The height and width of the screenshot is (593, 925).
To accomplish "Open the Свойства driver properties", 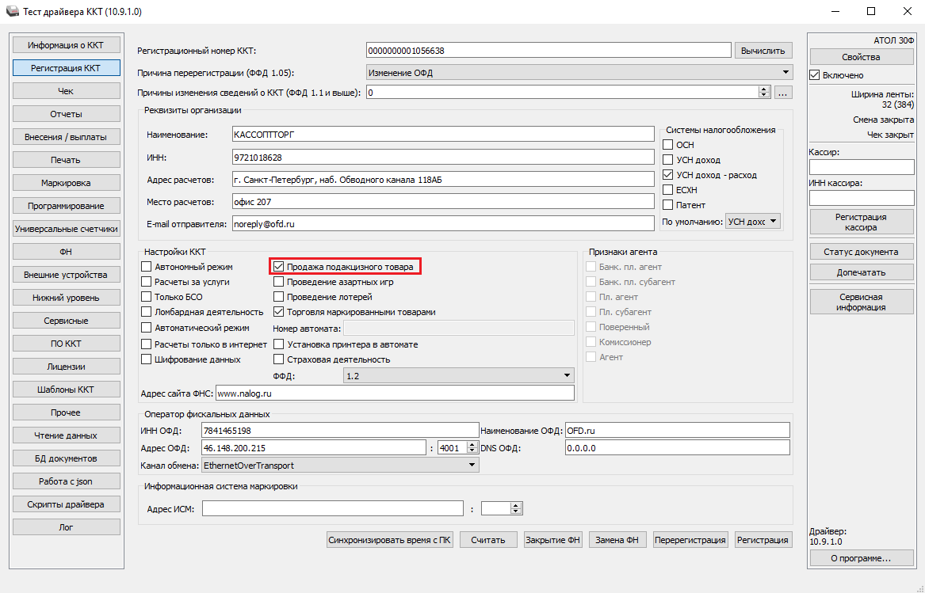I will point(861,57).
